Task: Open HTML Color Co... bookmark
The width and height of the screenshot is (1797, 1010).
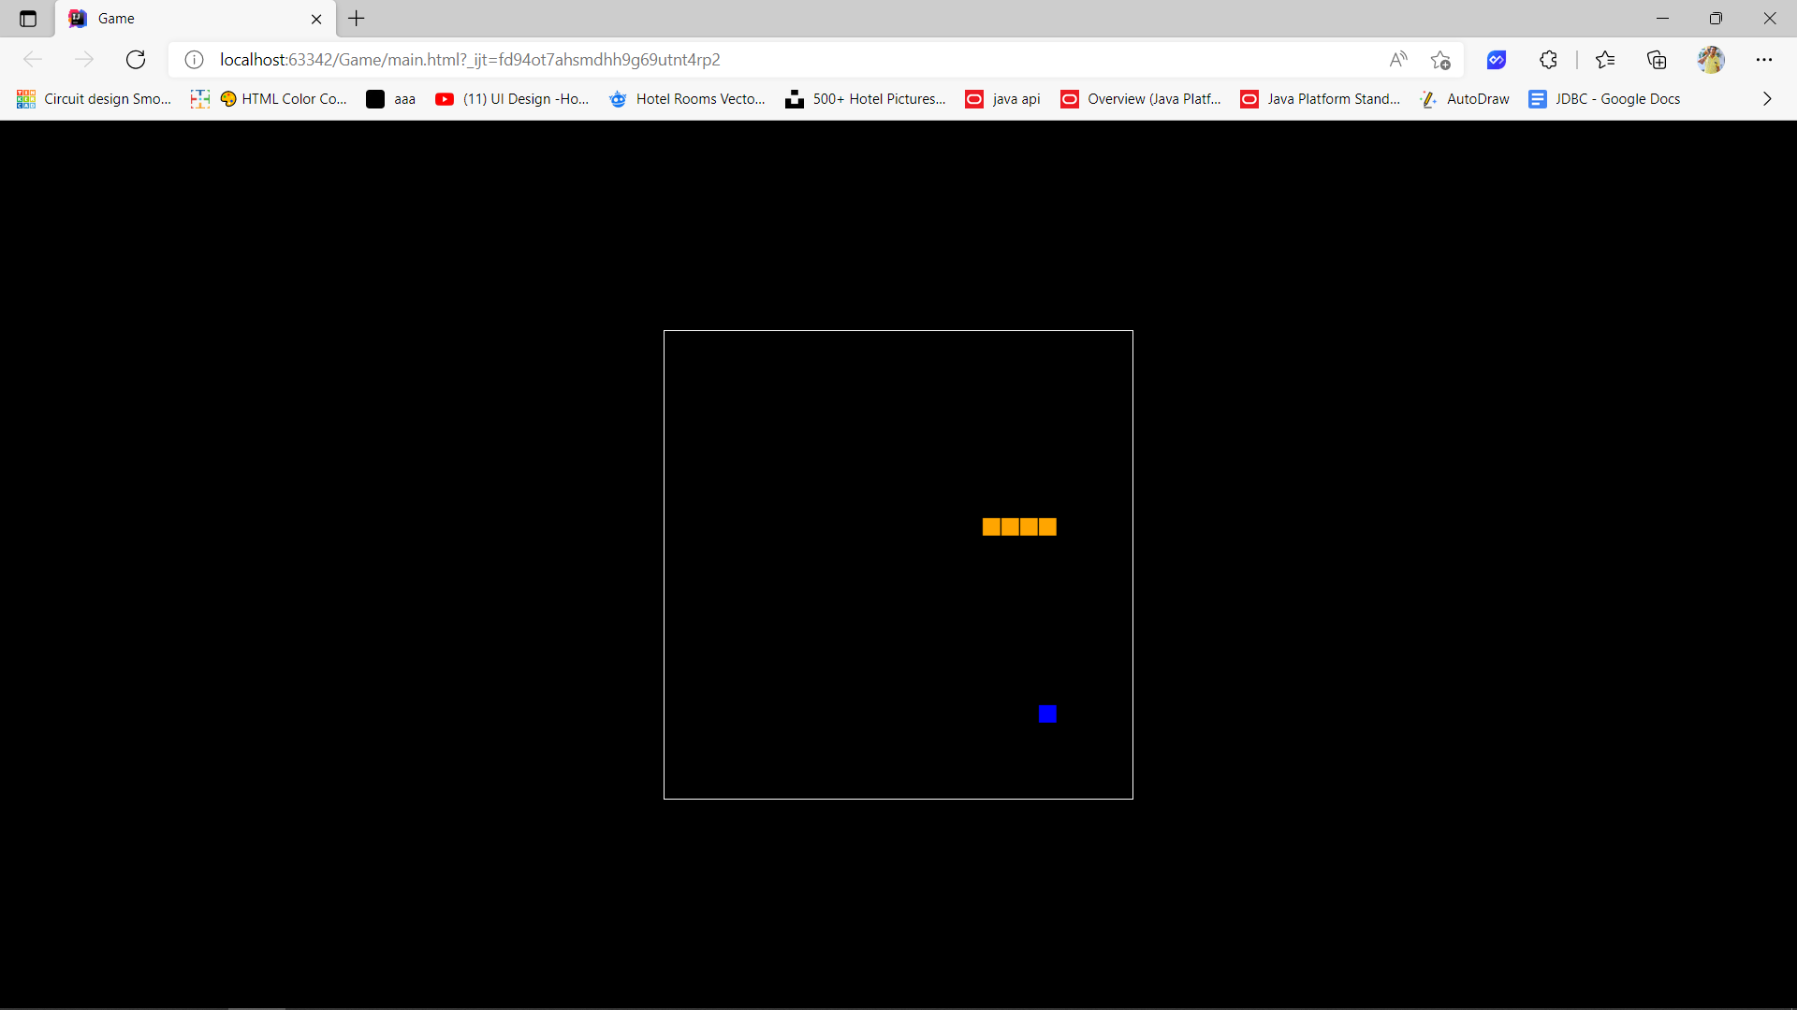Action: [x=284, y=99]
